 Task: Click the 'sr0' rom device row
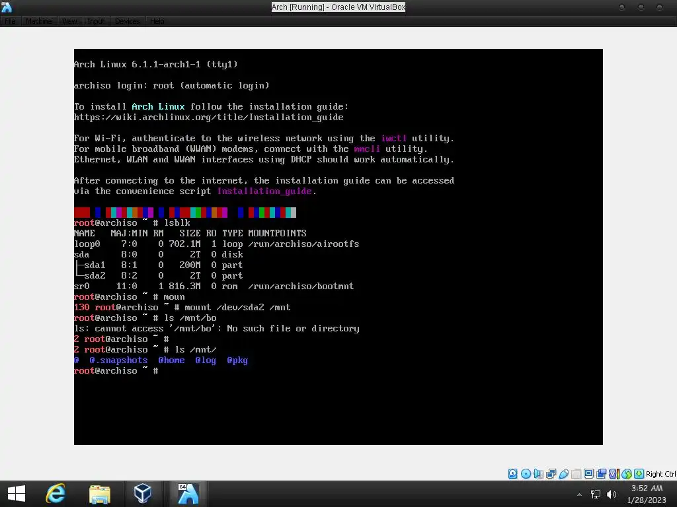click(214, 287)
